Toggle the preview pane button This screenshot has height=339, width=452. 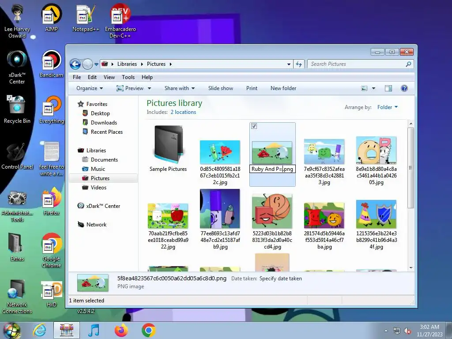pos(388,88)
